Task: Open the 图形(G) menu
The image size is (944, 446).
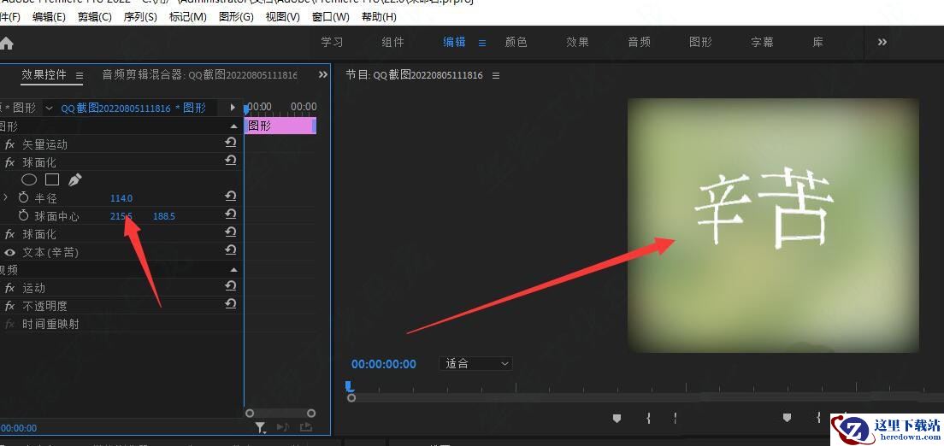Action: pyautogui.click(x=236, y=17)
